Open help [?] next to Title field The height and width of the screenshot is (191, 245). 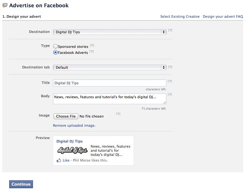click(170, 82)
